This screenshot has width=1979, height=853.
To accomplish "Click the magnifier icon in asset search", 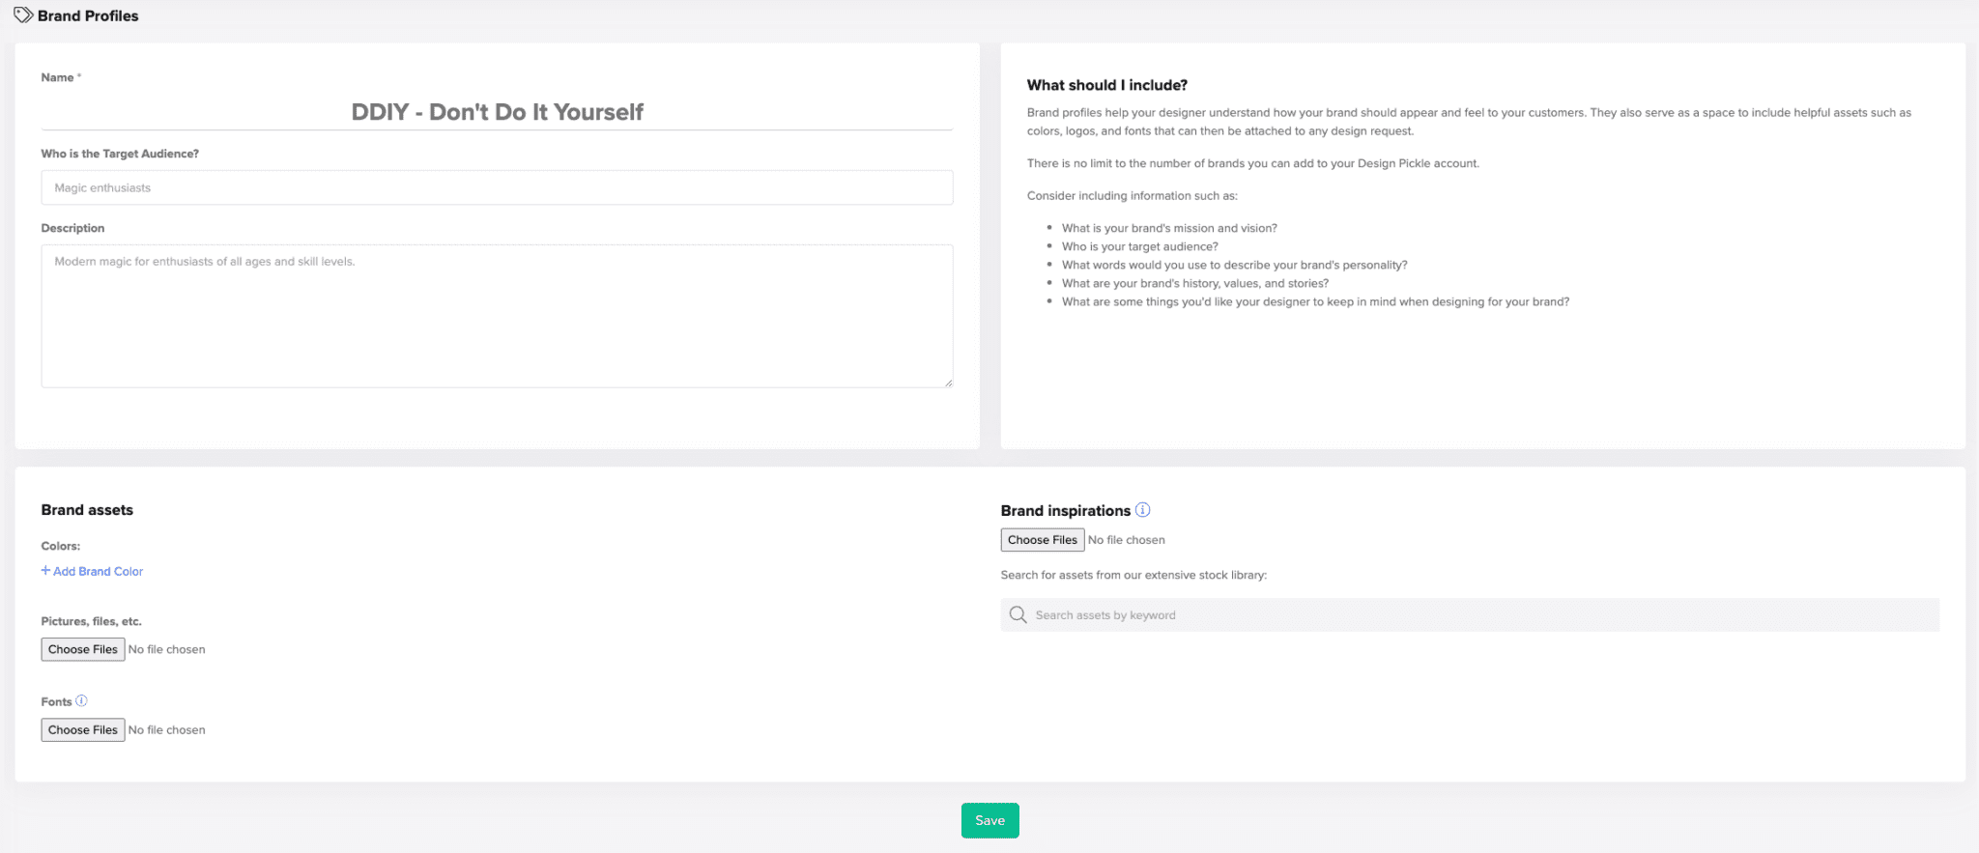I will click(x=1018, y=615).
